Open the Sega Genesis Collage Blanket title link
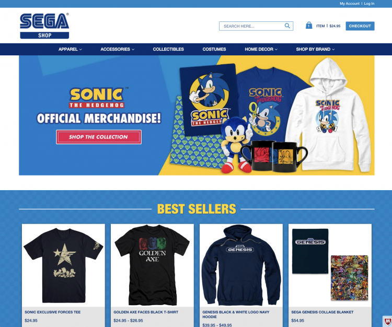The height and width of the screenshot is (327, 392). coord(322,312)
